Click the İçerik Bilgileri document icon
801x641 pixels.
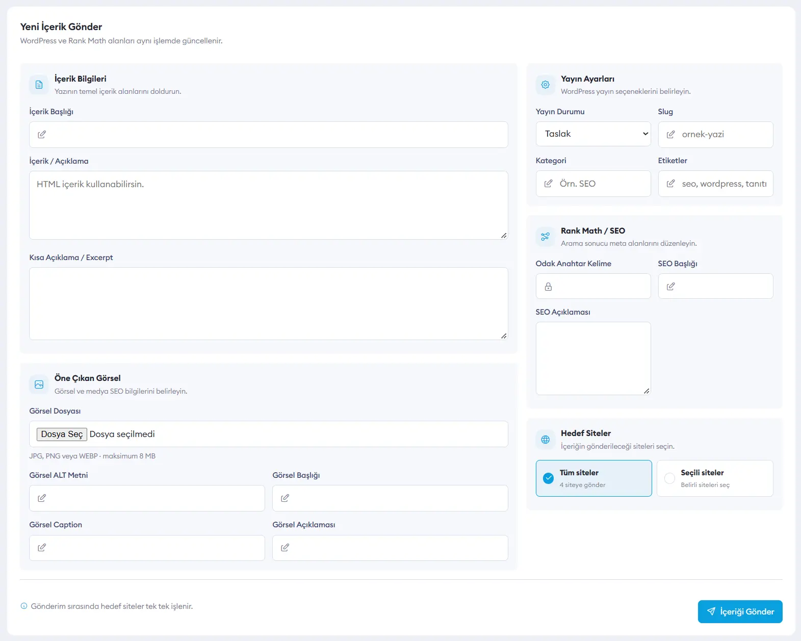pyautogui.click(x=39, y=85)
